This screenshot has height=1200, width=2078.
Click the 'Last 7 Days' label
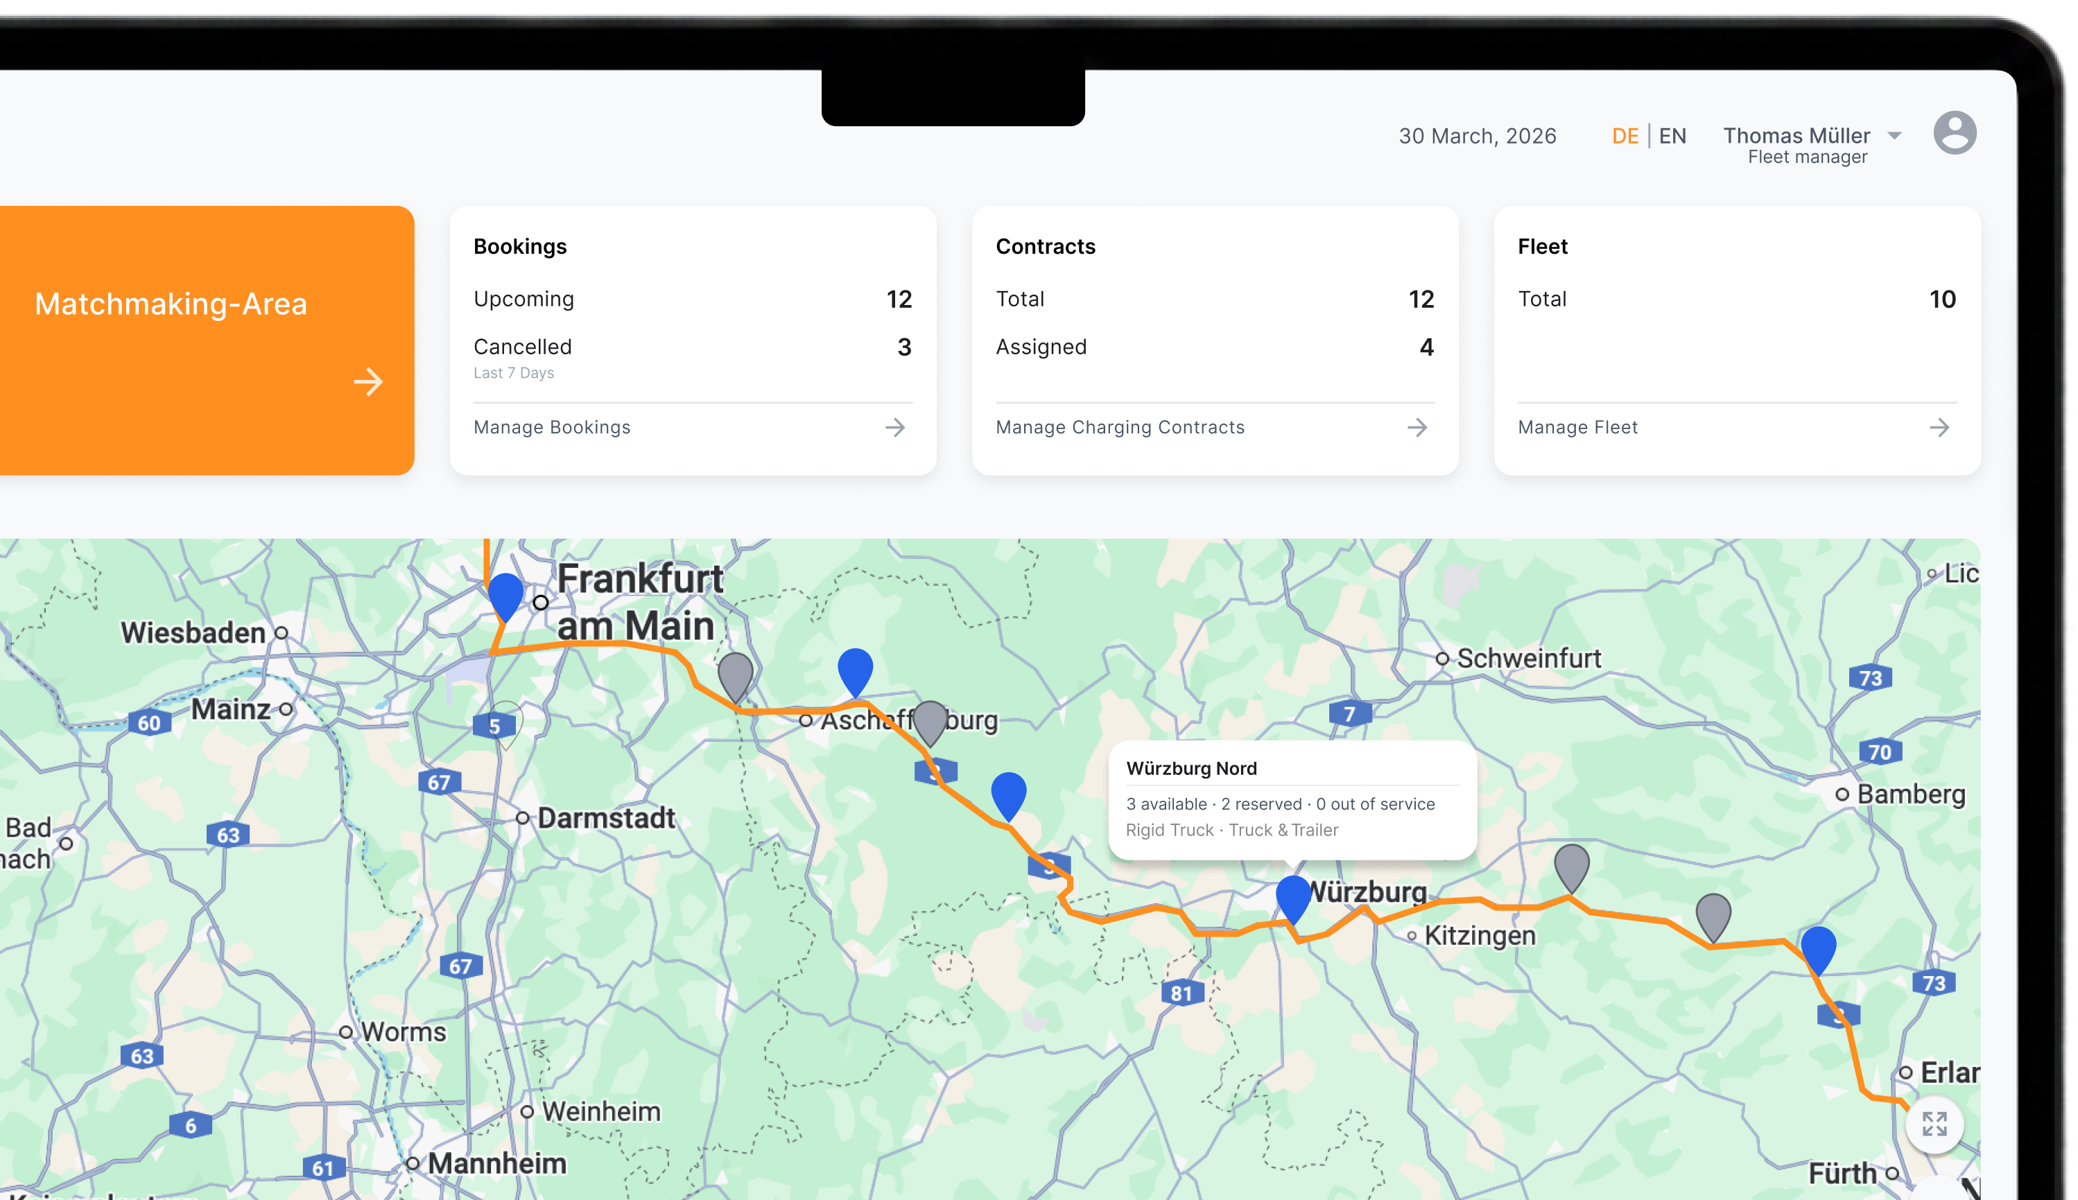point(514,372)
